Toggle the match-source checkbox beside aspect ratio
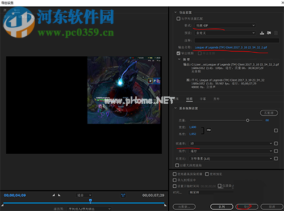This screenshot has height=211, width=284. [276, 158]
